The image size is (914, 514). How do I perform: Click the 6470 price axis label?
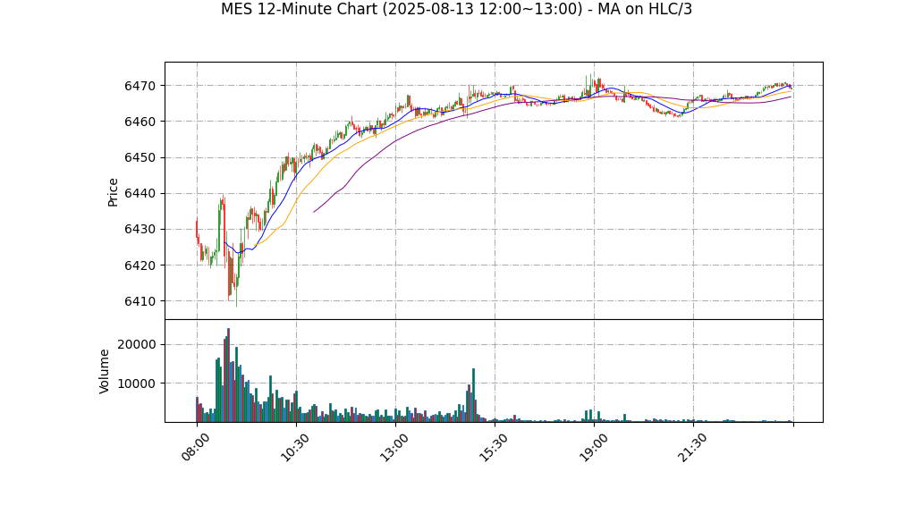(140, 86)
